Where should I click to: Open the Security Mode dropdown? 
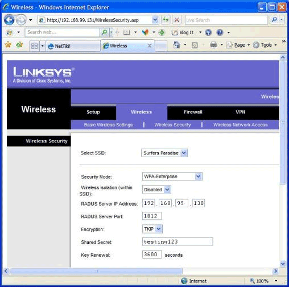click(x=172, y=177)
